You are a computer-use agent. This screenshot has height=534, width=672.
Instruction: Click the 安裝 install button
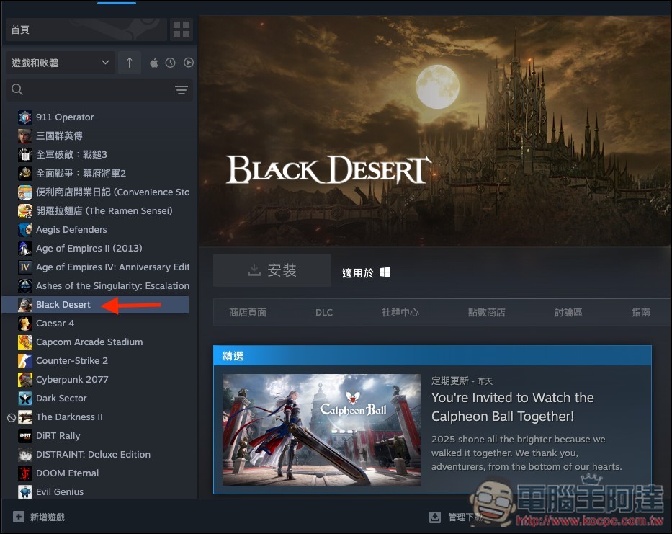click(x=272, y=270)
